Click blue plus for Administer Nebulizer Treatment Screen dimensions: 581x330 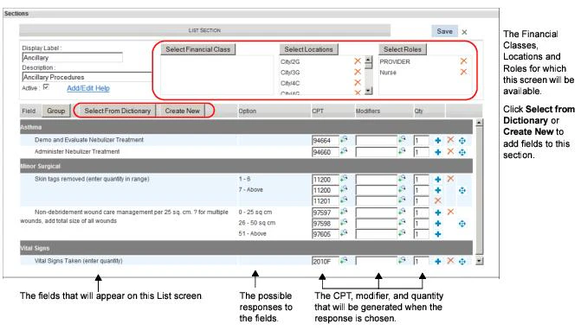tap(438, 152)
